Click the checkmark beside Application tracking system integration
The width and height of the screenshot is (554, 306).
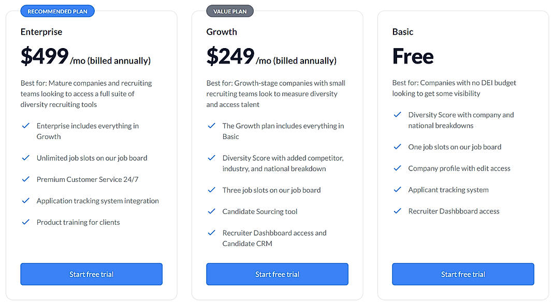coord(26,201)
